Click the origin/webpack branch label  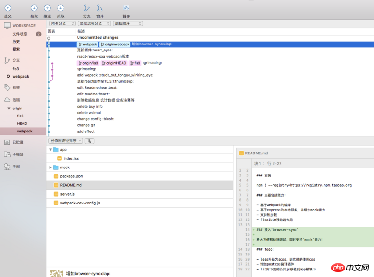pyautogui.click(x=115, y=44)
